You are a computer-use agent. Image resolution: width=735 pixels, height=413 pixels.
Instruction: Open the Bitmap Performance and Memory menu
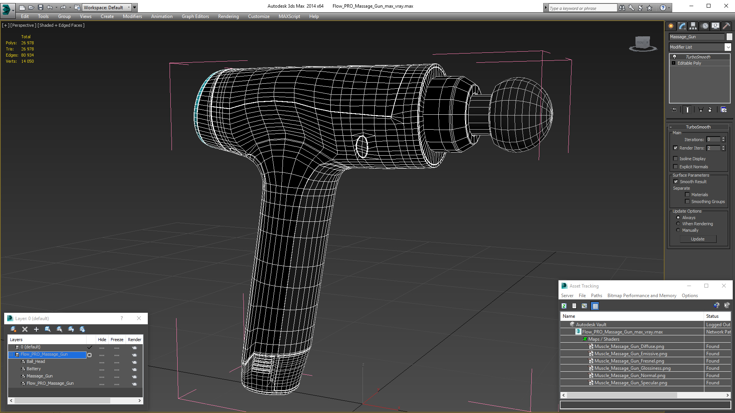tap(642, 296)
